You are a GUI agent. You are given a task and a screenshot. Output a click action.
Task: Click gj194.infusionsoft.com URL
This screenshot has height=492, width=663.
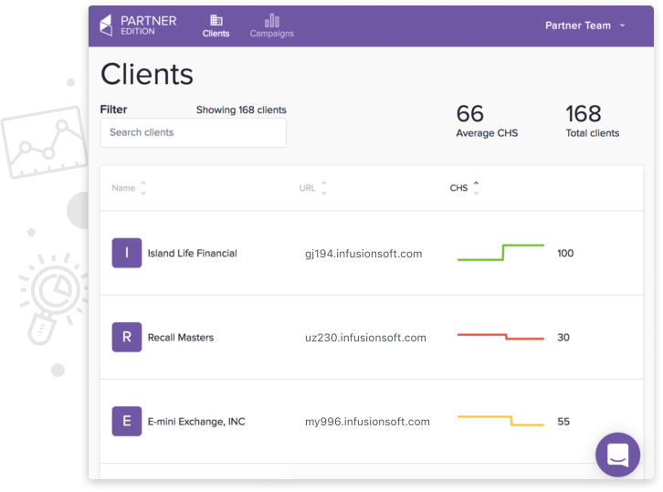click(363, 254)
